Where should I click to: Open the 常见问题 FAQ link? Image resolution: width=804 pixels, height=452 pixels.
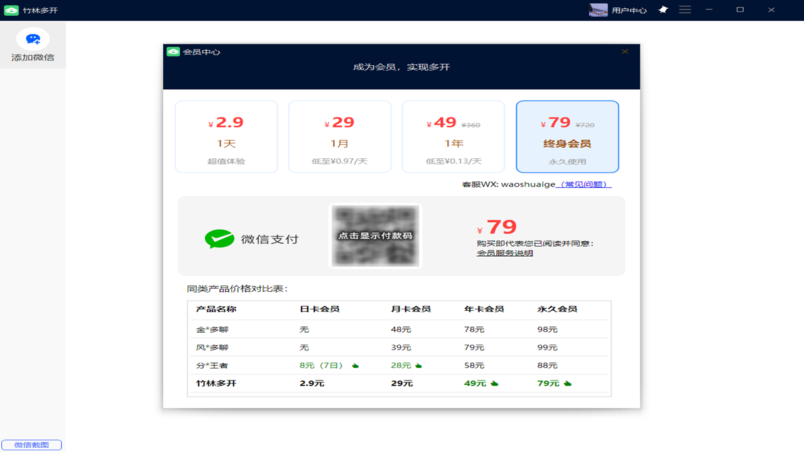coord(584,185)
